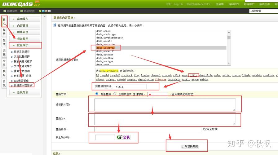Collapse the 频道模型 menu group

click(x=25, y=39)
